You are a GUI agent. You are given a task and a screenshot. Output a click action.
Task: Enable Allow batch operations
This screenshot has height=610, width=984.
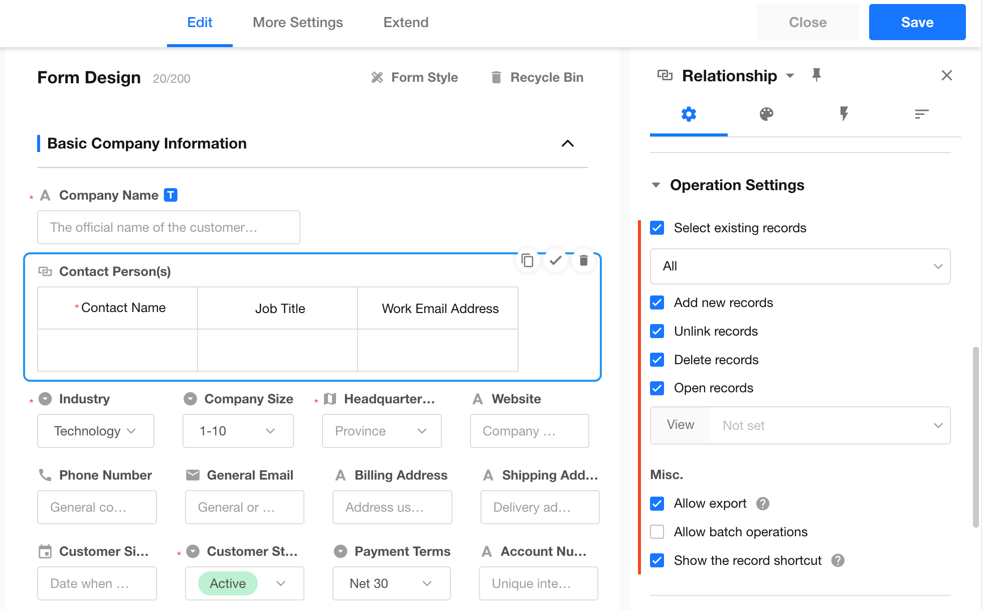(657, 532)
